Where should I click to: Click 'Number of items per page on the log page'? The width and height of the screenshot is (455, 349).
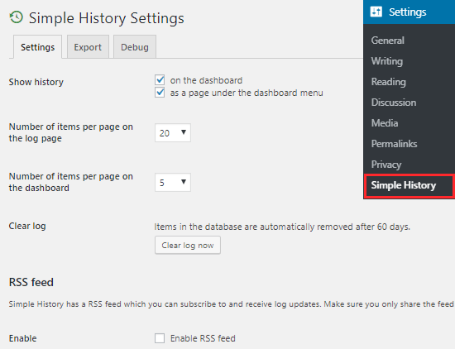[71, 132]
